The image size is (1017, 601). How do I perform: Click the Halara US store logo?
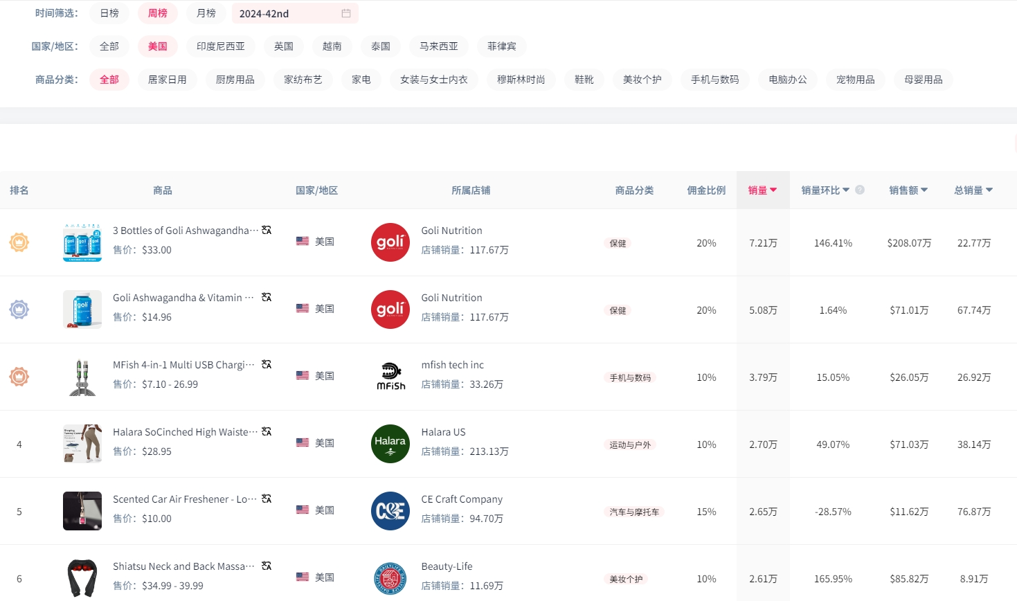390,444
